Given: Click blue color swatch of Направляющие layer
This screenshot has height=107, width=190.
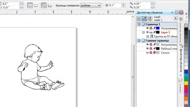Looking at the screenshot, I should (x=158, y=28).
